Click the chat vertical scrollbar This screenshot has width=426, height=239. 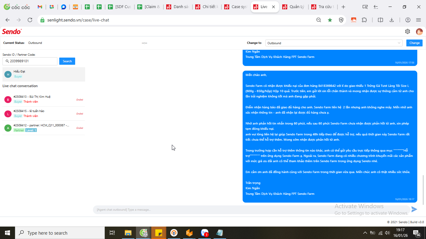coord(423,190)
